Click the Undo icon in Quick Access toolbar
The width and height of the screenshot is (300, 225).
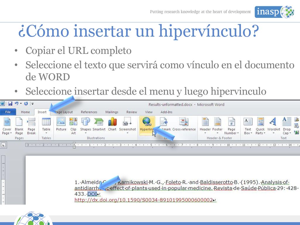17,103
